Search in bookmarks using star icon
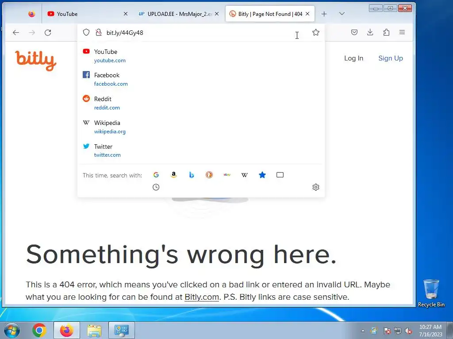Screen dimensions: 453x339 (x=262, y=175)
